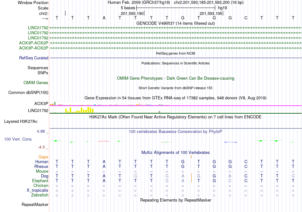Image resolution: width=302 pixels, height=212 pixels.
Task: Click the AOX3P label beside the GTEx chart
Action: point(41,103)
